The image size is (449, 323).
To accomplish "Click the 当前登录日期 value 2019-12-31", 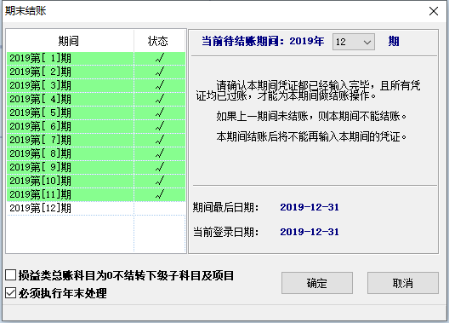I will 310,232.
